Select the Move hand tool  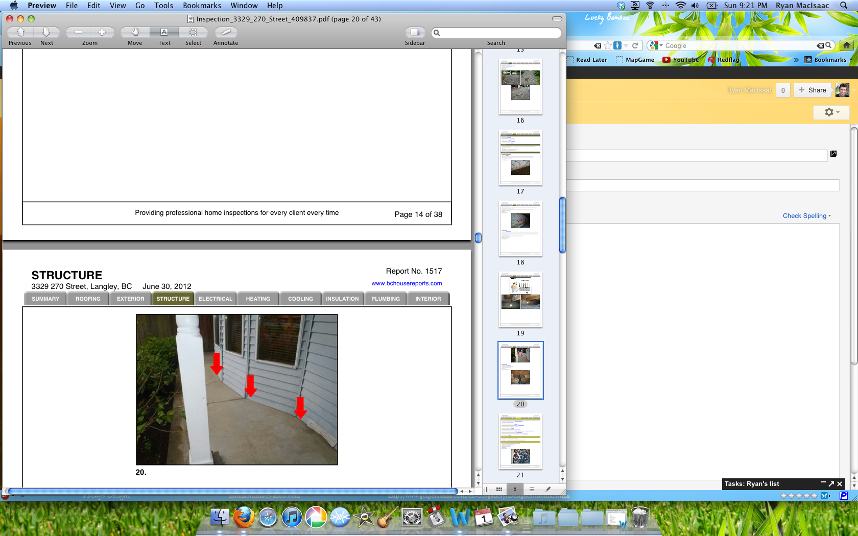(135, 32)
